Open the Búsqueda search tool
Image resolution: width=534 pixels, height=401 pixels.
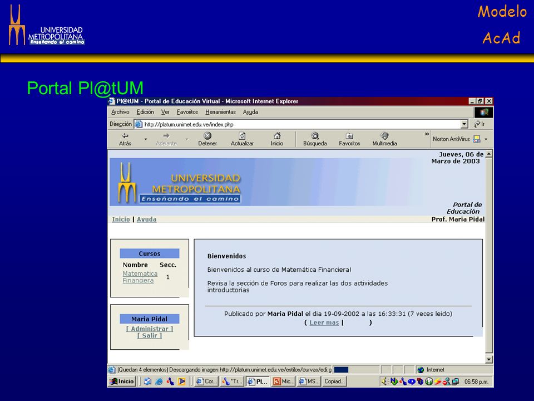click(315, 139)
